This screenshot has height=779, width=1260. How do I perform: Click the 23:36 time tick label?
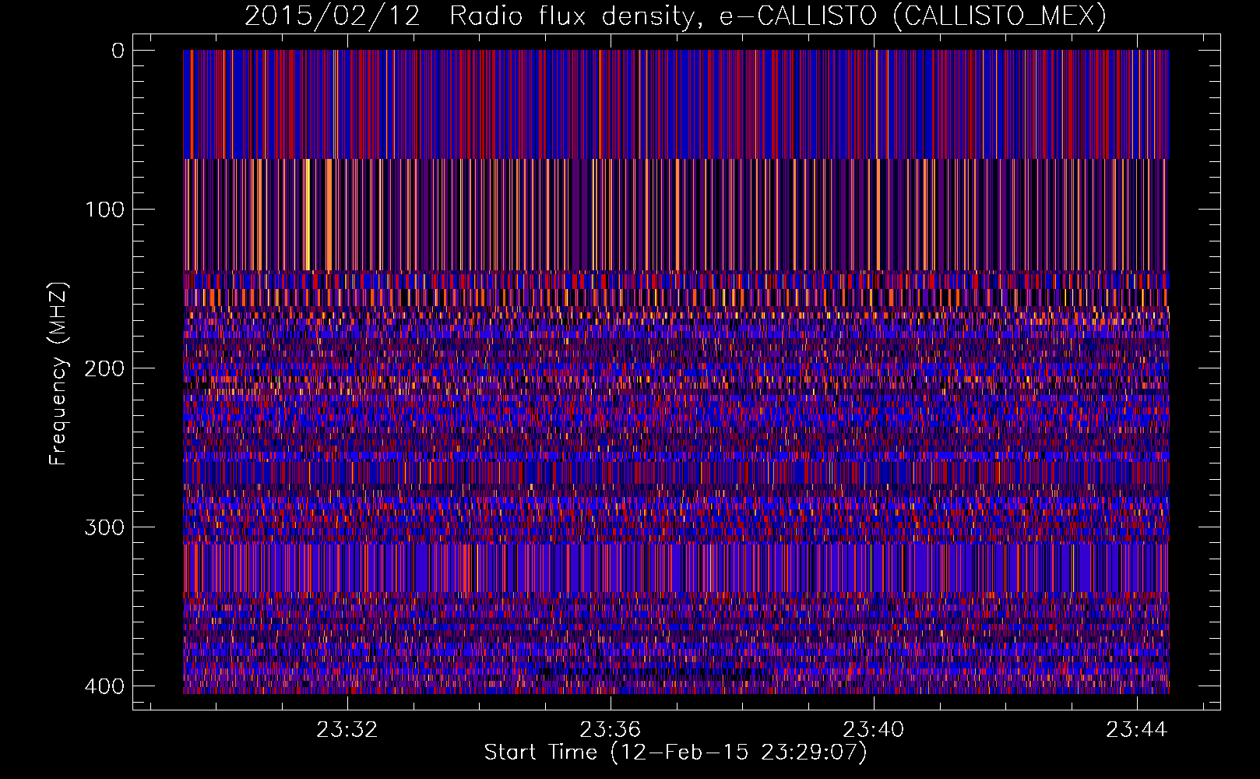611,729
